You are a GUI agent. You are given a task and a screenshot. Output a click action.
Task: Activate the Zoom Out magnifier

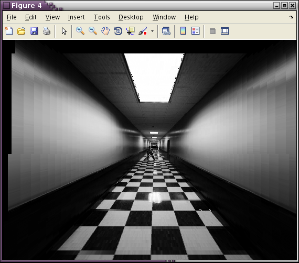click(93, 31)
